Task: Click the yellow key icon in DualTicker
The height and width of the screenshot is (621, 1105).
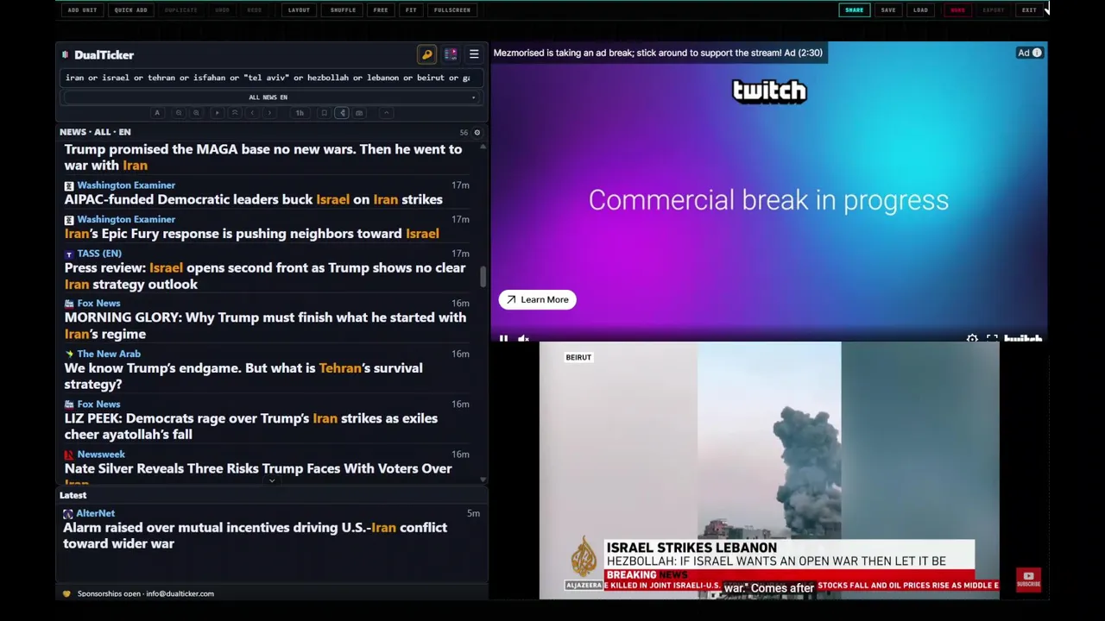Action: [426, 54]
